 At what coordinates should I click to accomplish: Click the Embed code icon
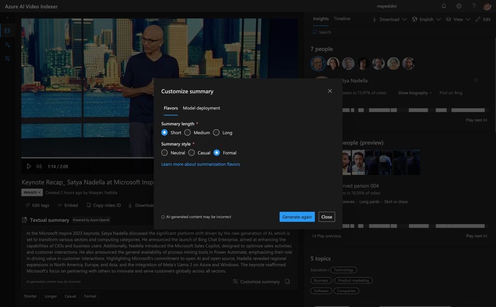[60, 205]
